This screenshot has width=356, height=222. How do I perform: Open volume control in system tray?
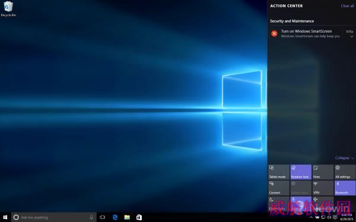329,217
